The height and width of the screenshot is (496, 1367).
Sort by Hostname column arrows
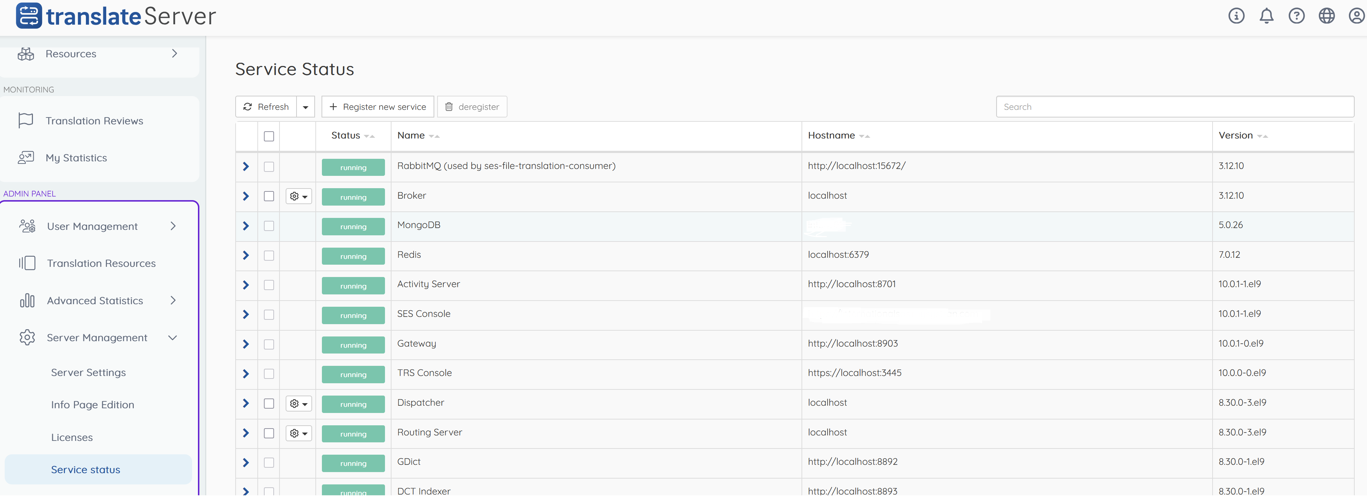tap(865, 136)
